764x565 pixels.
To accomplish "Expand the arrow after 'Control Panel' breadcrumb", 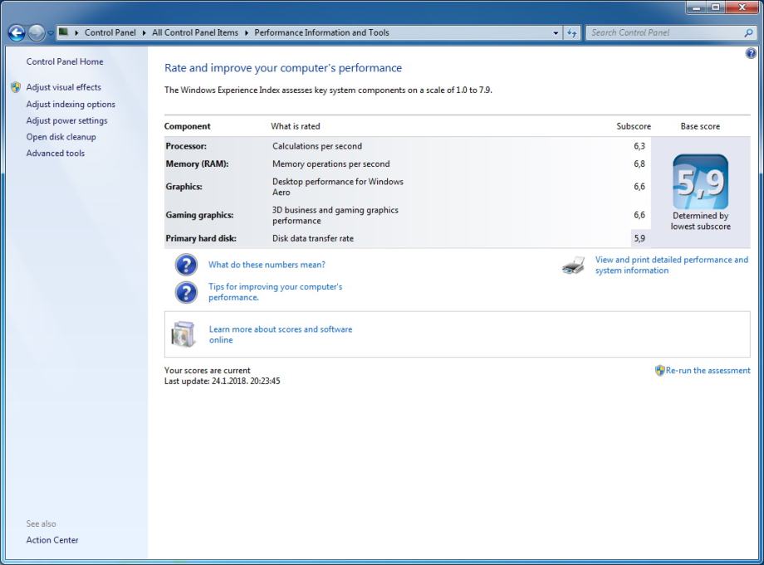I will pos(144,33).
